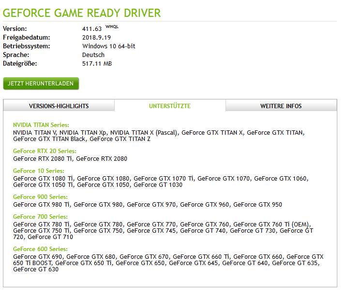Screen dimensions: 347x295
Task: Click NVIDIA TITAN Xp in the list
Action: point(83,133)
